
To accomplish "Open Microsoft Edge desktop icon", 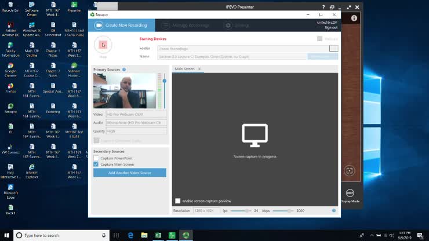I will pos(10,192).
